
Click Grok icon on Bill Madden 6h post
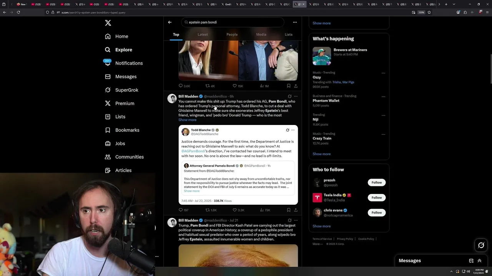(x=289, y=96)
